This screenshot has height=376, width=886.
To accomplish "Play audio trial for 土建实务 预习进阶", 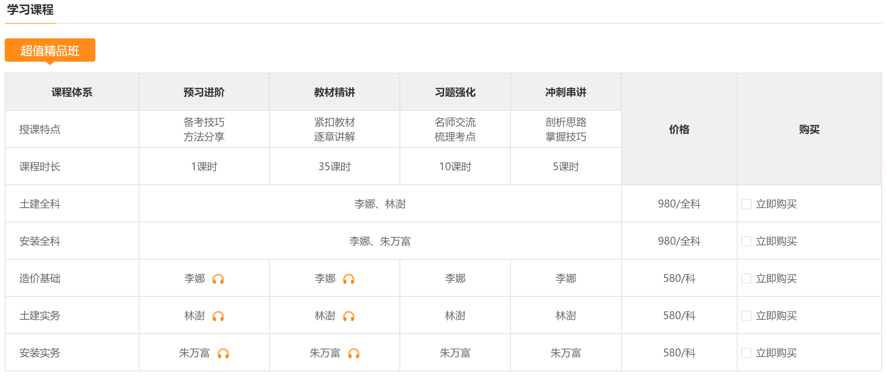I will coord(218,316).
